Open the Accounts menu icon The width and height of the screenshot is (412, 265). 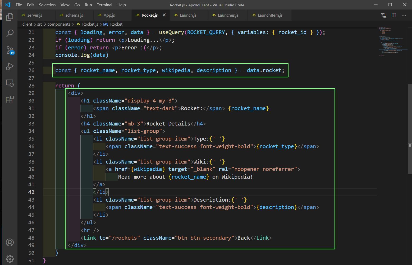click(x=10, y=243)
